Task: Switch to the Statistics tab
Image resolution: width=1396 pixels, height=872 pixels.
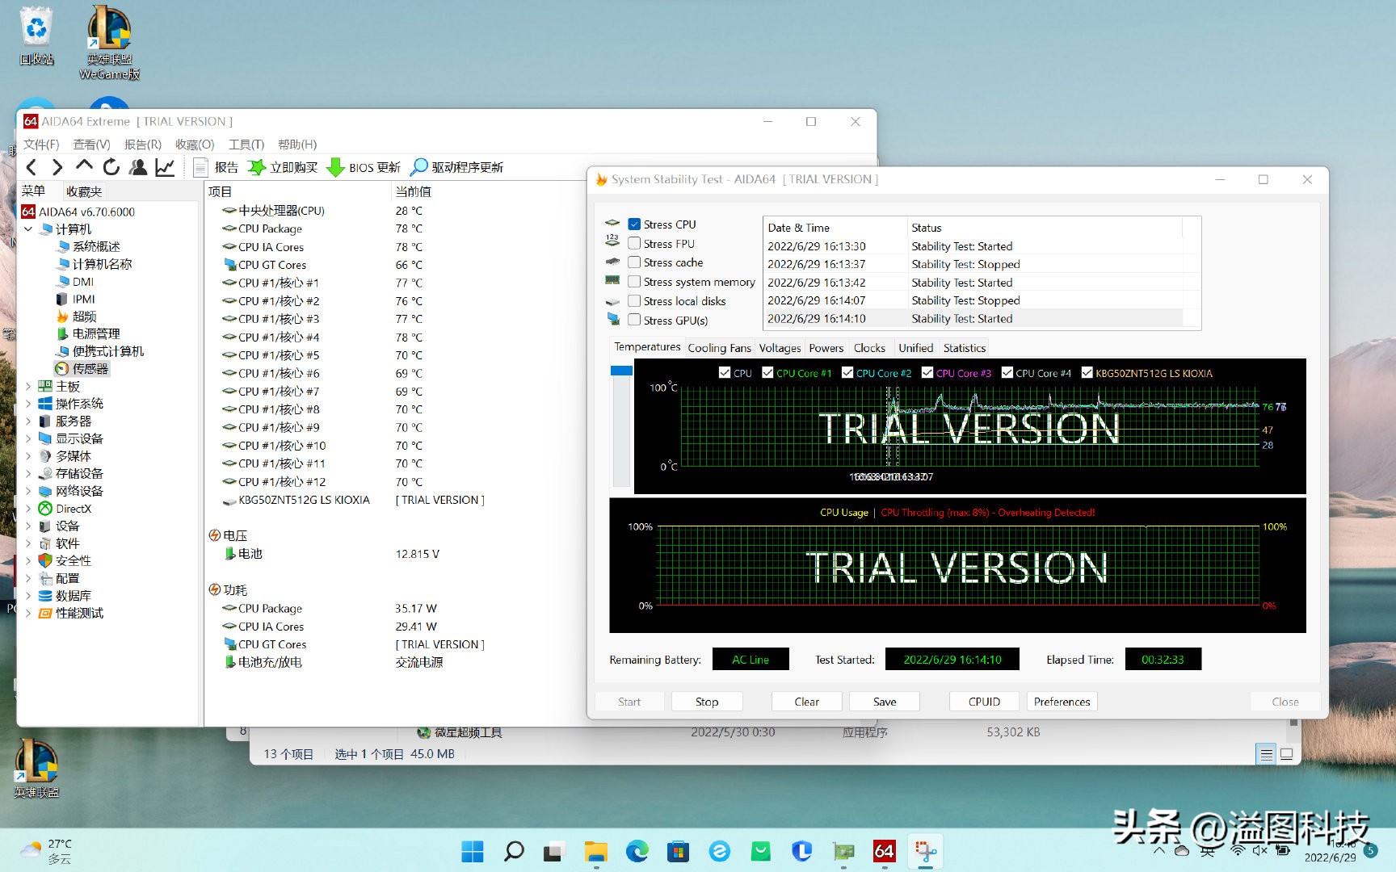Action: click(x=964, y=347)
